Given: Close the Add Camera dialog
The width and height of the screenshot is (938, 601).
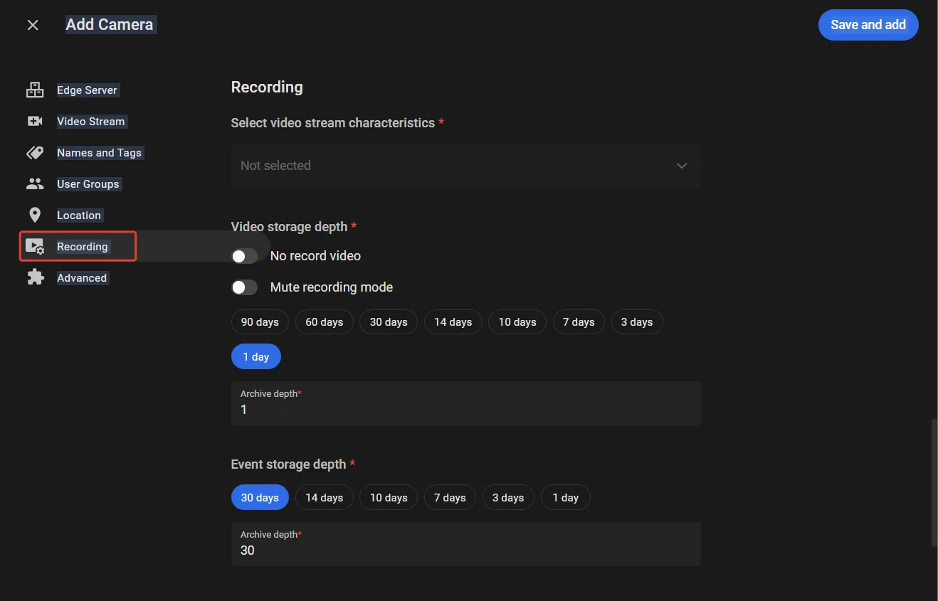Looking at the screenshot, I should pyautogui.click(x=33, y=25).
